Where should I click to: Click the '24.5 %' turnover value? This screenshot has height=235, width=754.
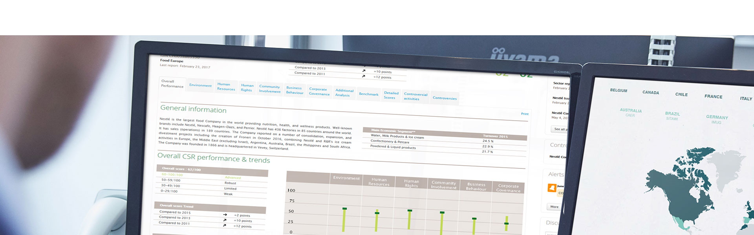(488, 141)
